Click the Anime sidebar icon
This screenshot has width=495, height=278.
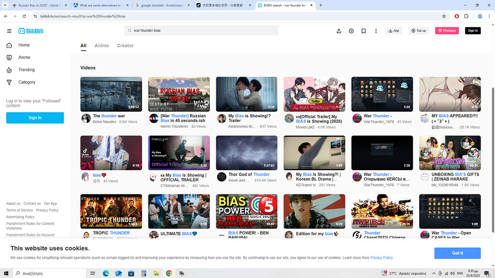[9, 57]
